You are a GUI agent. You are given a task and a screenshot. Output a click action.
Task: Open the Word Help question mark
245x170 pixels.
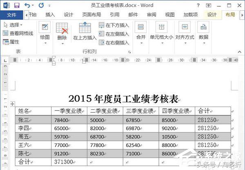click(198, 6)
